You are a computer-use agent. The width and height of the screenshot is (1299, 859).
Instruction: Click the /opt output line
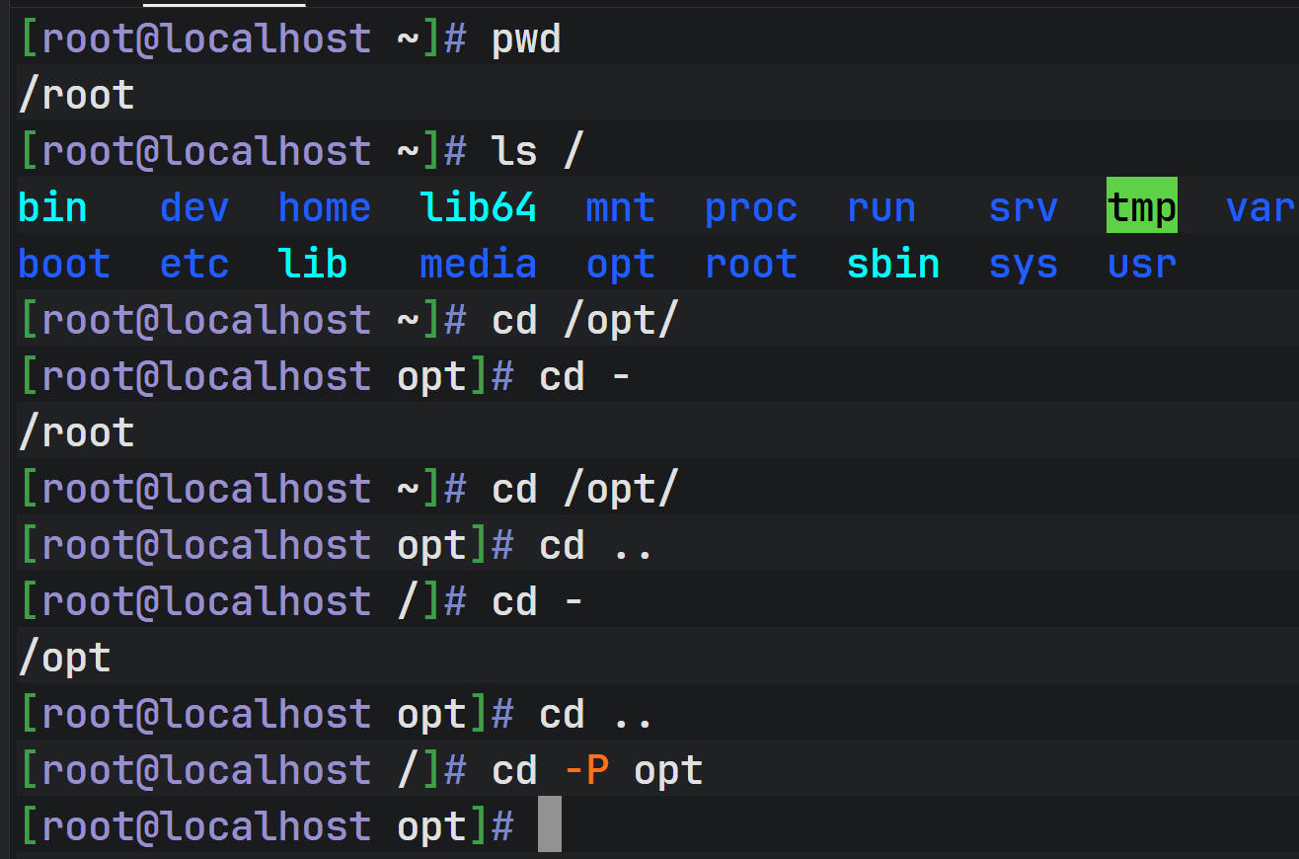coord(64,659)
